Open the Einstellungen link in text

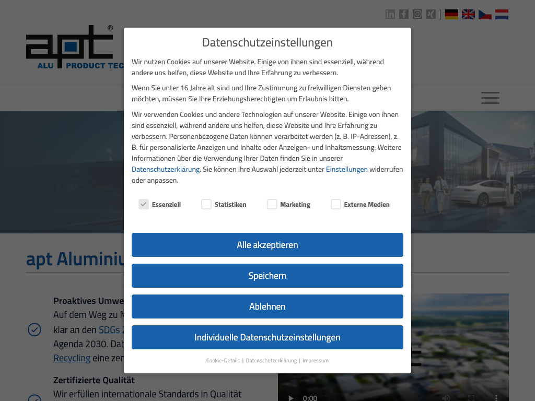pos(346,169)
